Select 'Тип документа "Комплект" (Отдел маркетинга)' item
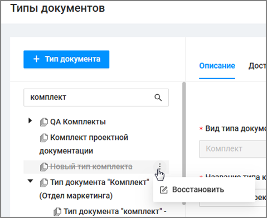The height and width of the screenshot is (218, 267). coord(94,189)
